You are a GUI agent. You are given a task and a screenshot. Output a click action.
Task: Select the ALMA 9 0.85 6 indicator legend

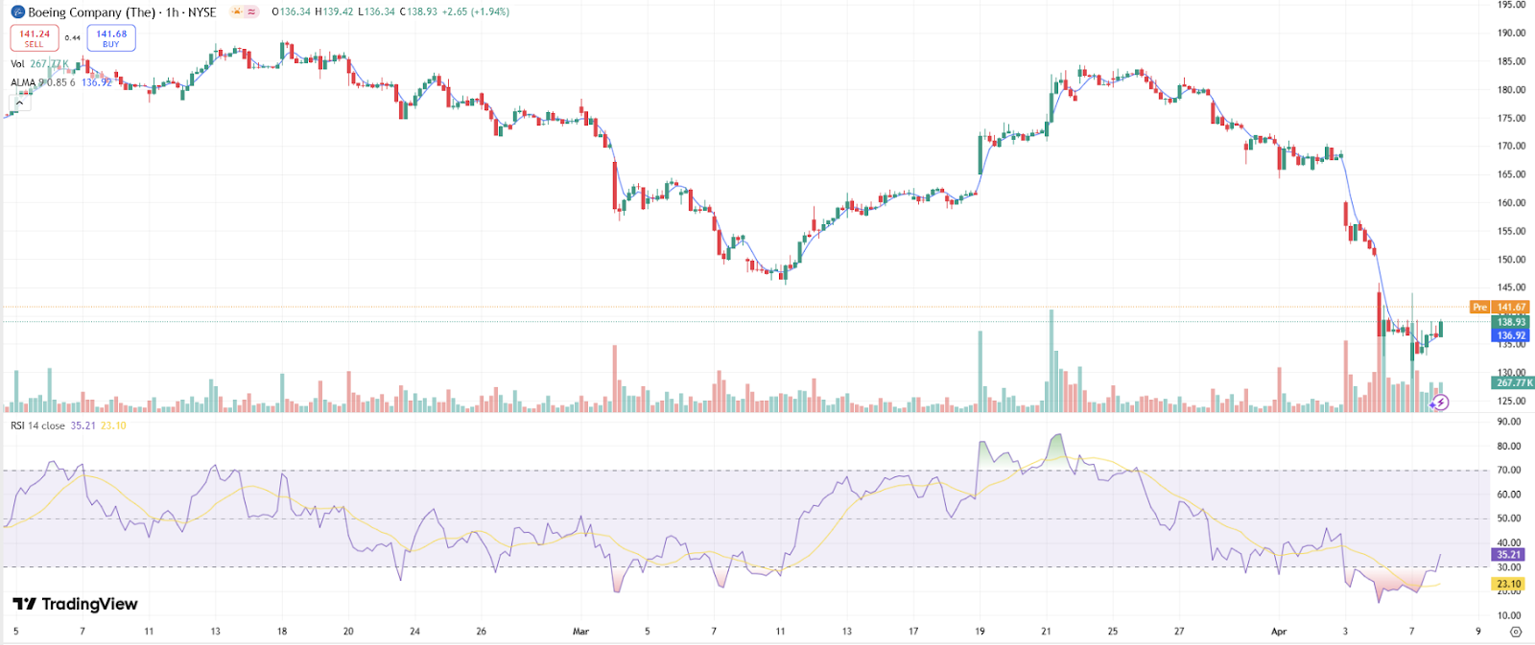click(61, 82)
